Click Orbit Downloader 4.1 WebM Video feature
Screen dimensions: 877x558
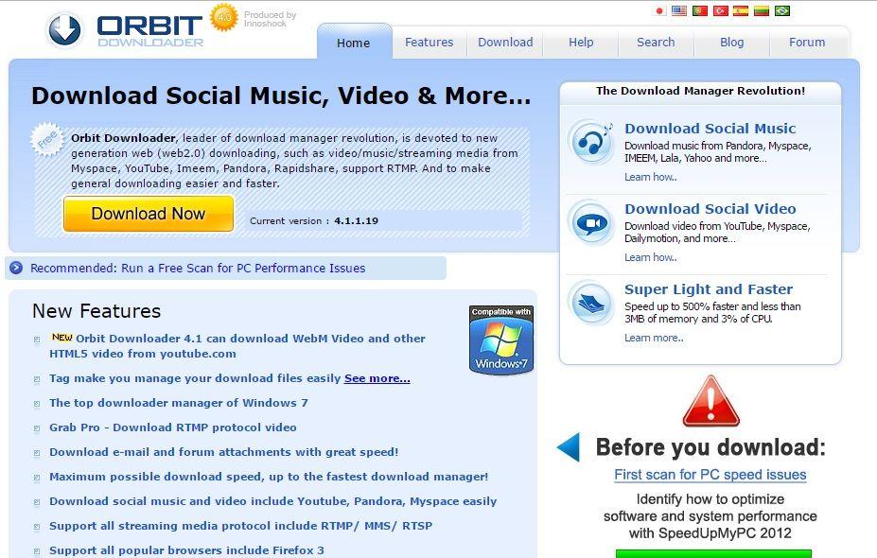tap(237, 345)
